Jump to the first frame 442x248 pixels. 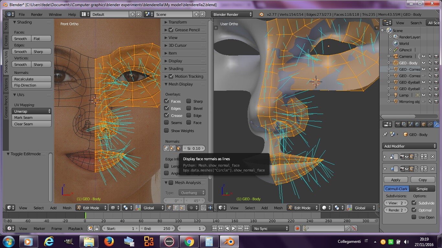(x=214, y=228)
